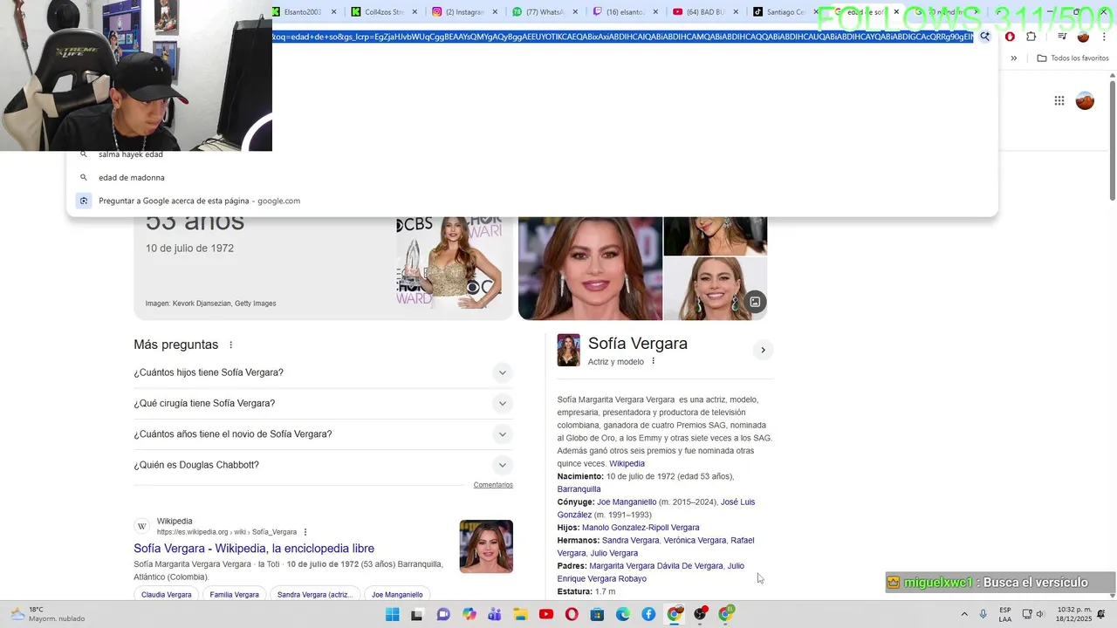Screen dimensions: 1117x628
Task: Open the Elsanto2003 Kick tab
Action: 301,12
